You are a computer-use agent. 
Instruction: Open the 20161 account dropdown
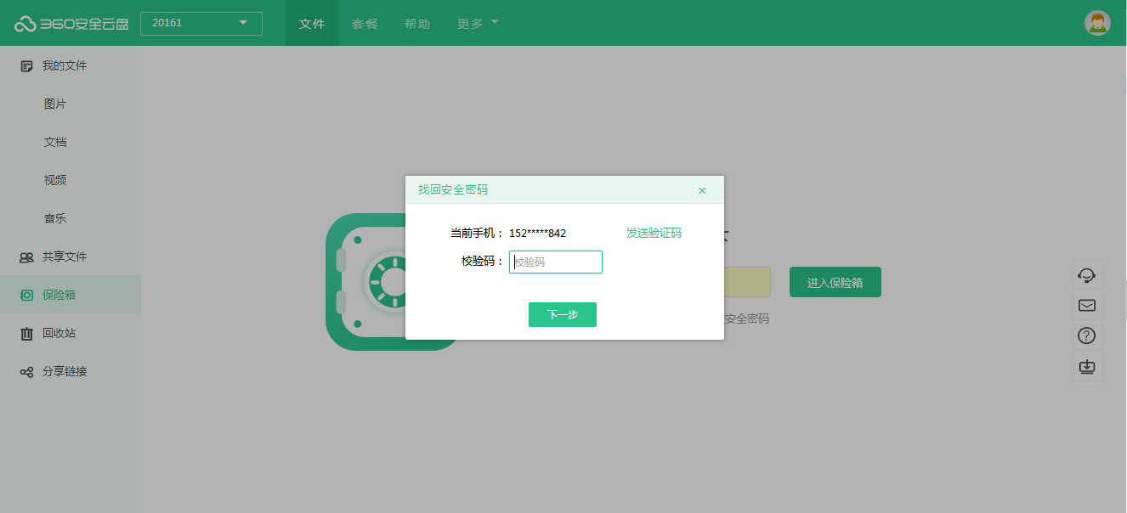[x=201, y=23]
